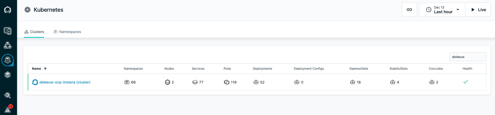The height and width of the screenshot is (115, 495).
Task: Sort by the StatefulSets column header
Action: [x=398, y=69]
